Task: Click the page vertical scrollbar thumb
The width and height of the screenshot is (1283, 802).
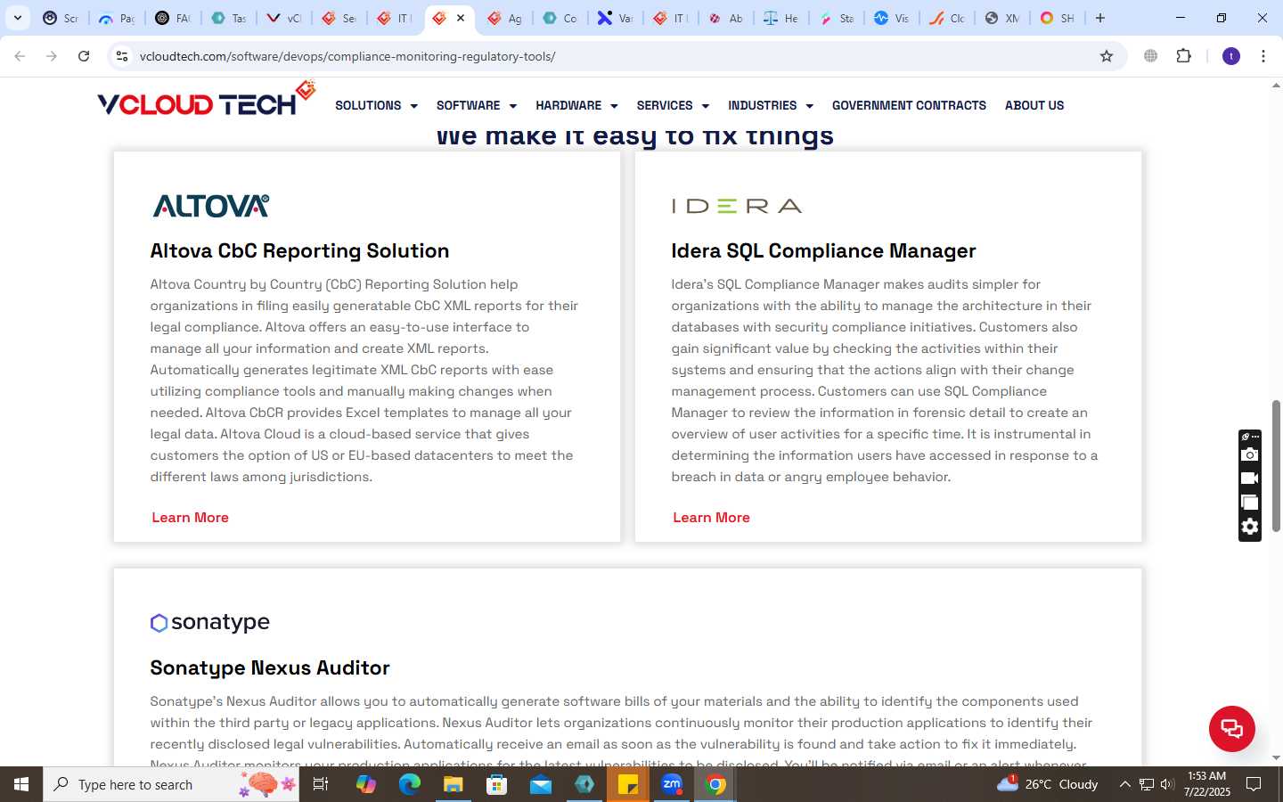Action: click(1276, 466)
